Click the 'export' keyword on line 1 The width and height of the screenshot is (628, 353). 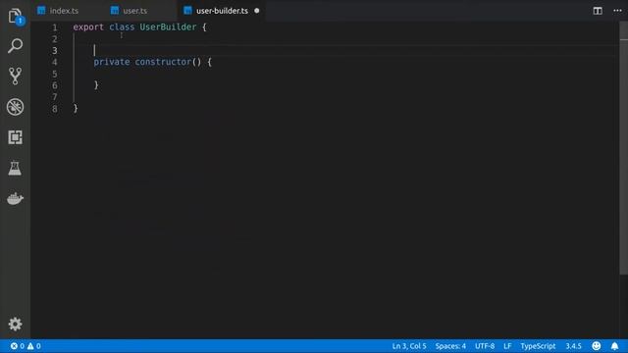point(88,26)
